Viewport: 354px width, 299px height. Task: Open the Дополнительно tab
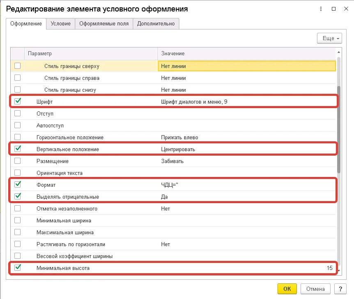tap(156, 23)
